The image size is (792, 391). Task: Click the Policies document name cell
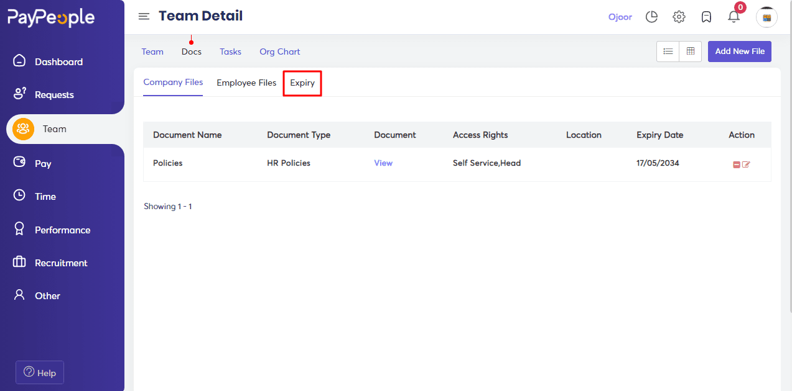(168, 163)
